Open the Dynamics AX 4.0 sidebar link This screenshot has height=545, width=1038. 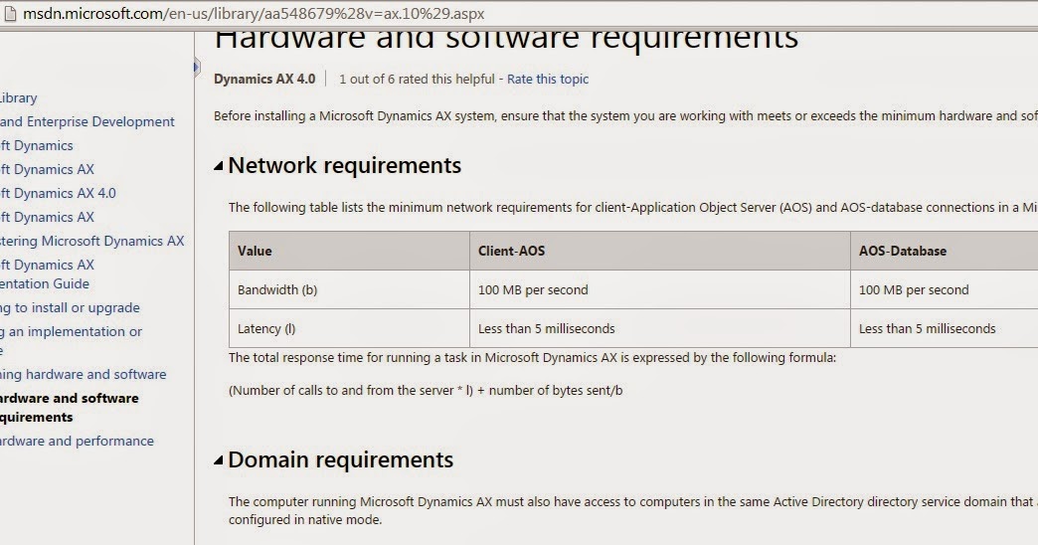[x=59, y=193]
